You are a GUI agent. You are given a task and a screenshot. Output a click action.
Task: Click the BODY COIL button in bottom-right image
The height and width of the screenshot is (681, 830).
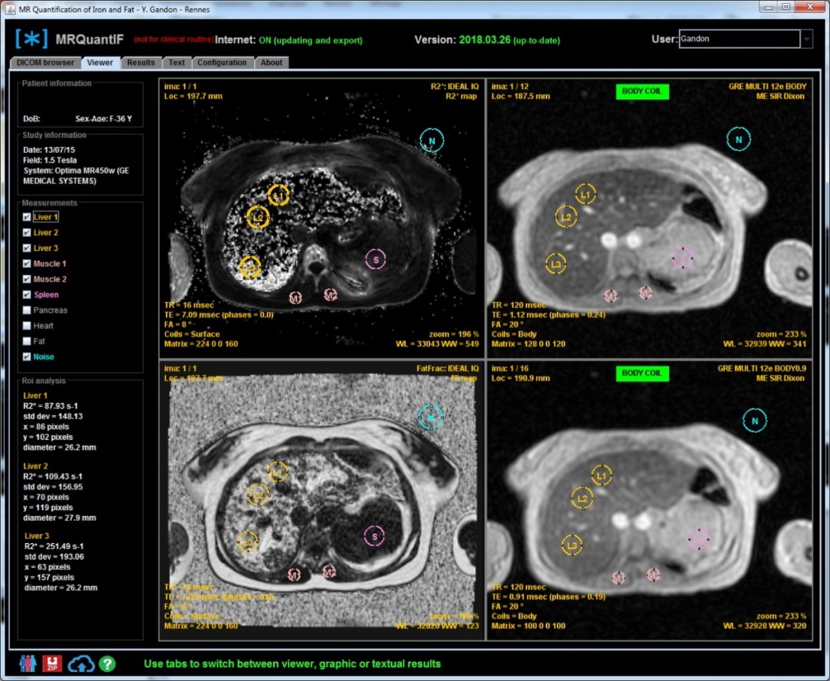pos(642,373)
